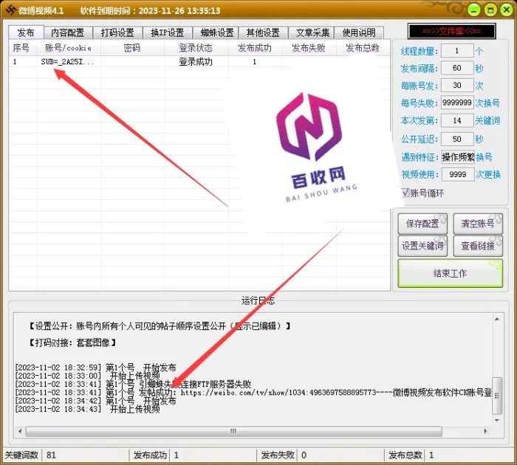Image resolution: width=517 pixels, height=465 pixels.
Task: Click the green 结束工作 button
Action: (450, 273)
